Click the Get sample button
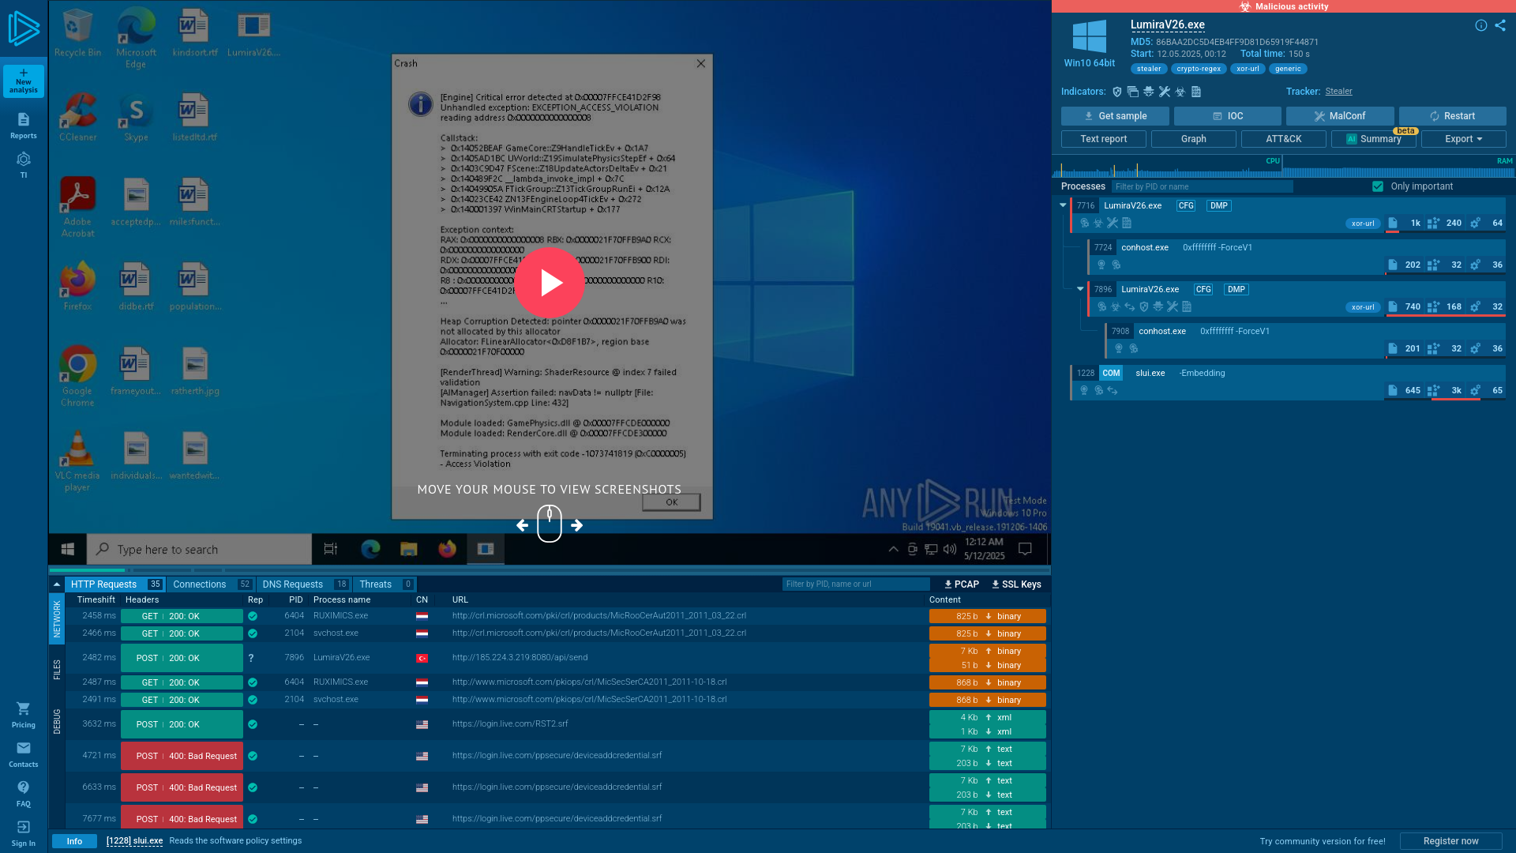 coord(1115,116)
